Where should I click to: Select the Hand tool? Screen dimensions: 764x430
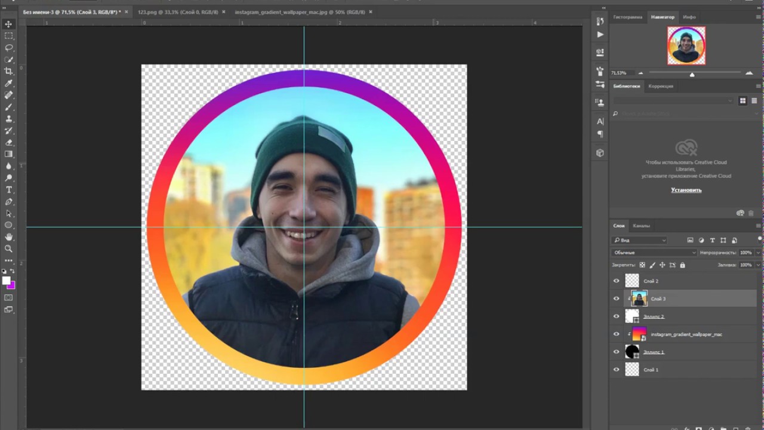8,237
